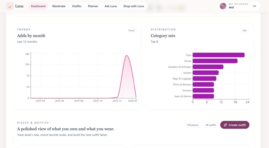The image size is (269, 148).
Task: Click the Tops bar in Category mix
Action: coord(219,55)
